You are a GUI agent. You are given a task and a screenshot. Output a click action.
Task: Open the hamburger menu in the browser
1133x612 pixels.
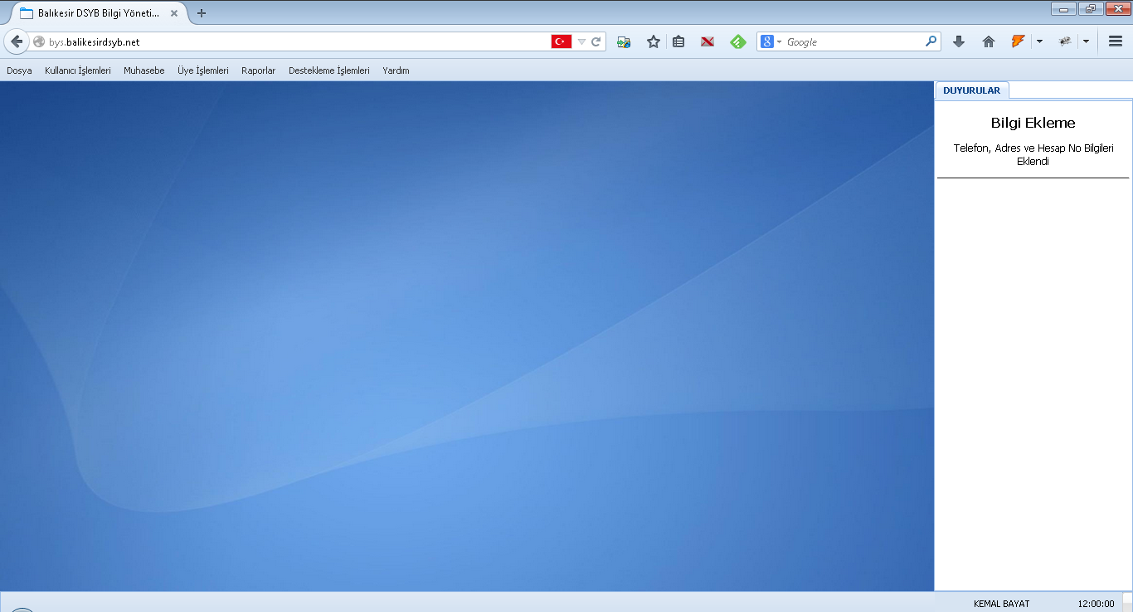click(x=1116, y=41)
